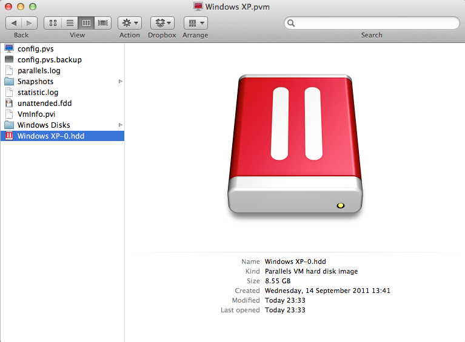Click the magnifying glass search icon
The height and width of the screenshot is (342, 465).
(x=291, y=23)
